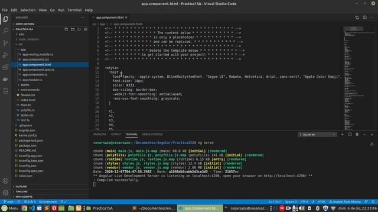
Task: Click the code minimap
Action: click(x=359, y=78)
